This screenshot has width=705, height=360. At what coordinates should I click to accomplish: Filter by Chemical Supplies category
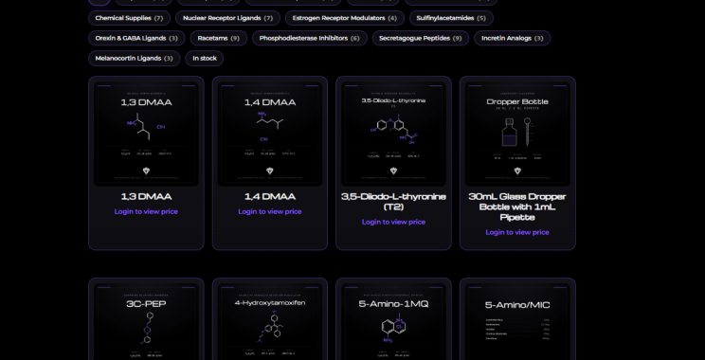129,18
